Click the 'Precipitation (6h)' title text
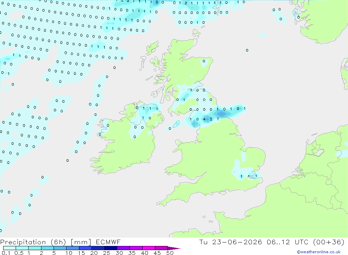Image resolution: width=348 pixels, height=255 pixels. point(33,242)
